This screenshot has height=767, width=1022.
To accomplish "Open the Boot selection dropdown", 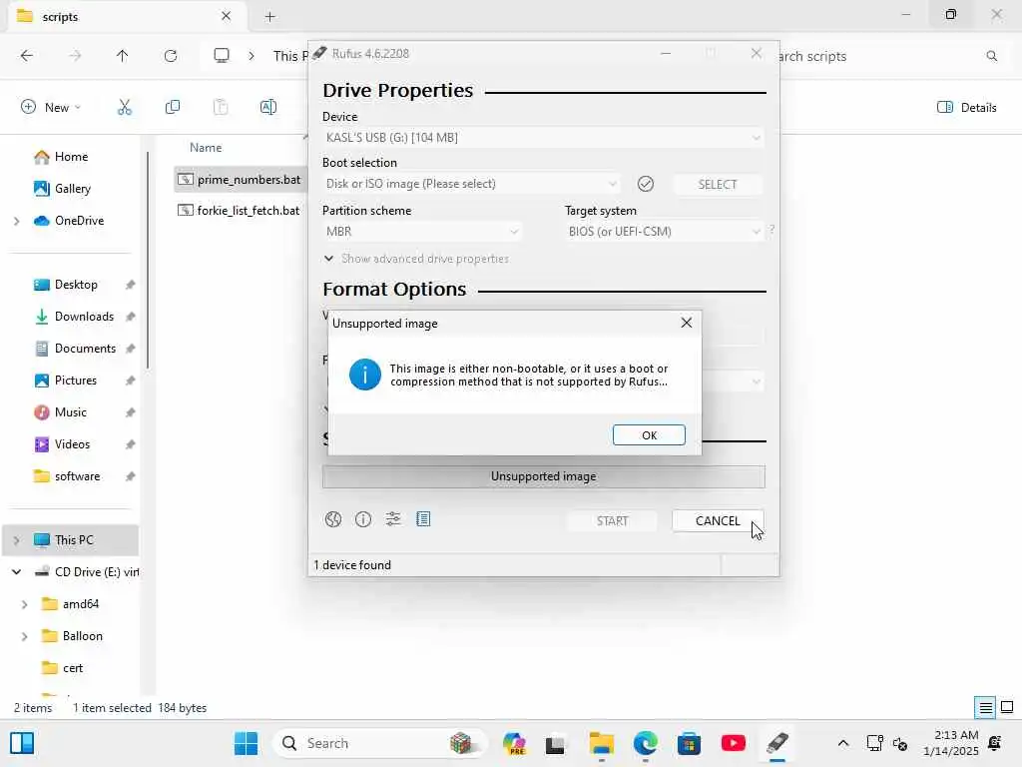I will [x=471, y=184].
